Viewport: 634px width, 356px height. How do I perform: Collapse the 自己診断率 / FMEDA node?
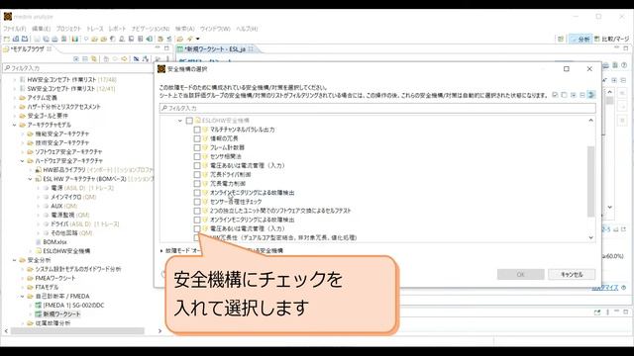click(x=23, y=297)
